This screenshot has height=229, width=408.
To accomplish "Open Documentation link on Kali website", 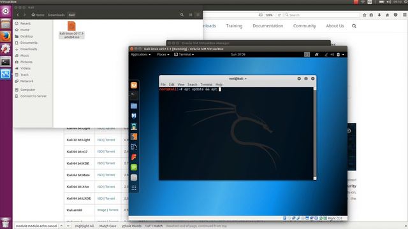I will [x=268, y=25].
